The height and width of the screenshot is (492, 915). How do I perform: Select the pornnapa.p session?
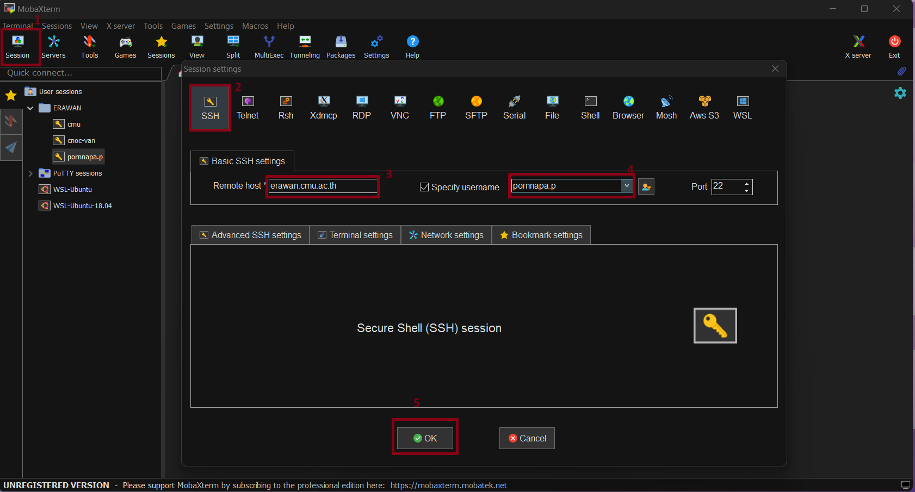(x=78, y=157)
